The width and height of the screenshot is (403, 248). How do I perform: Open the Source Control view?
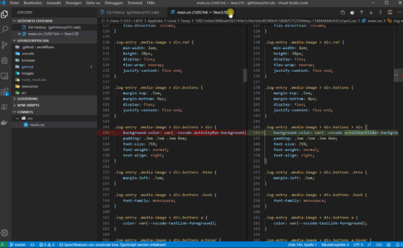[6, 44]
